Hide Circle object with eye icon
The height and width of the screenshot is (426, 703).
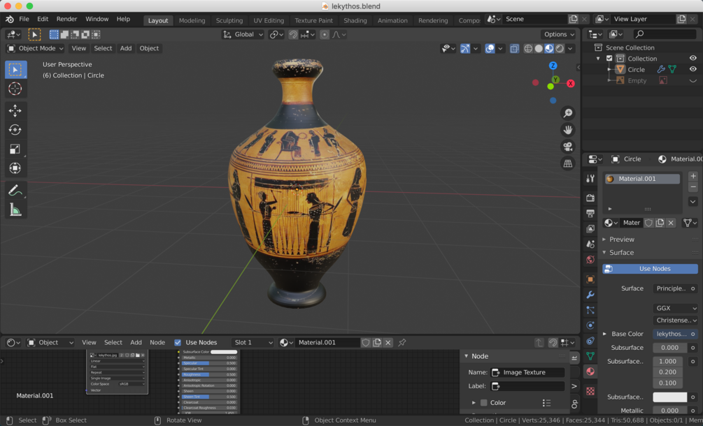(x=693, y=69)
